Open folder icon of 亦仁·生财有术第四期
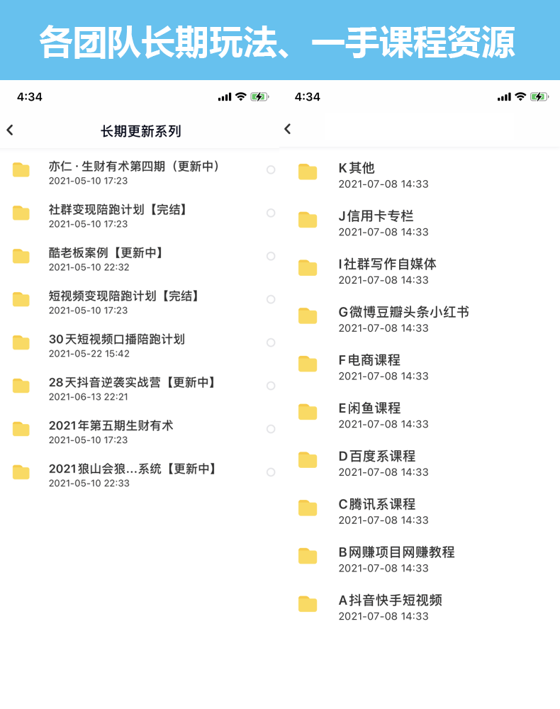Image resolution: width=560 pixels, height=709 pixels. pos(21,170)
